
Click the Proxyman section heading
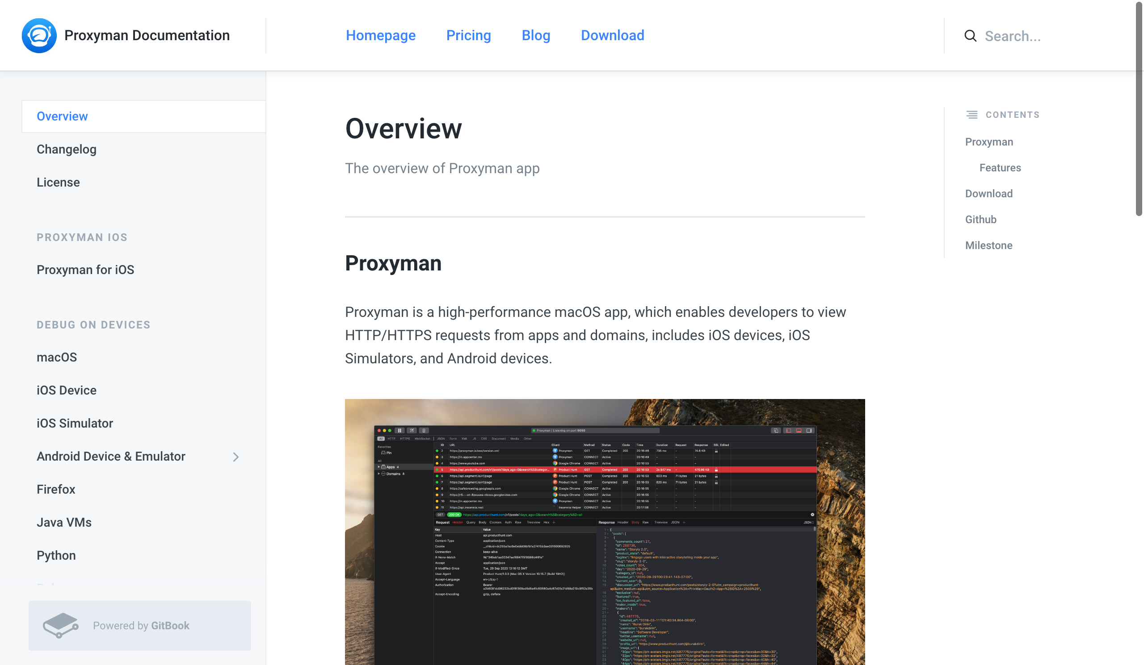tap(393, 263)
